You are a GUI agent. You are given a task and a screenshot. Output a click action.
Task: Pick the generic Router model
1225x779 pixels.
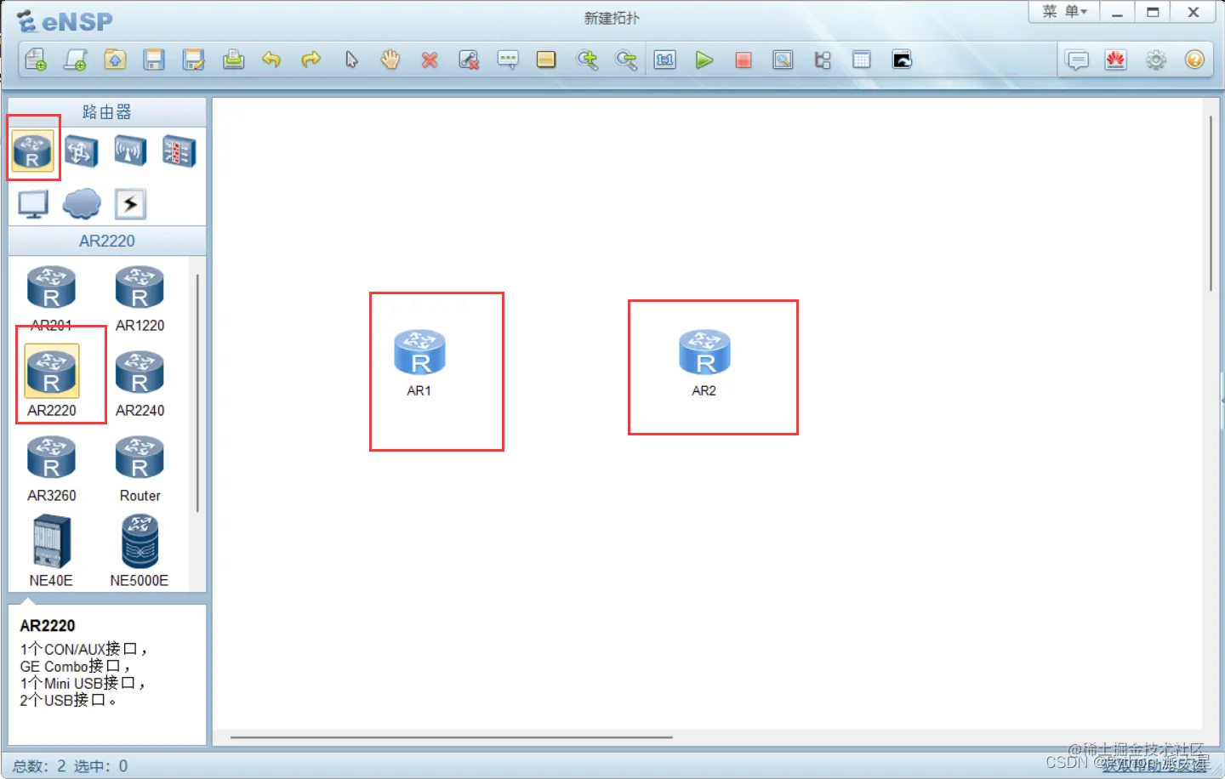click(140, 468)
